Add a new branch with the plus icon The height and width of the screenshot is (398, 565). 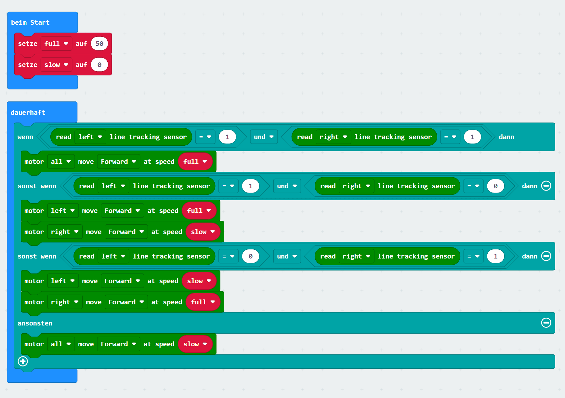tap(22, 361)
